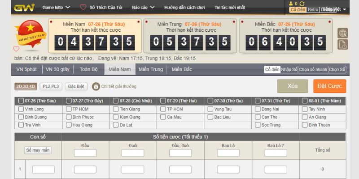Image resolution: width=359 pixels, height=179 pixels.
Task: Check the Vinh Long checkbox
Action: pyautogui.click(x=21, y=109)
